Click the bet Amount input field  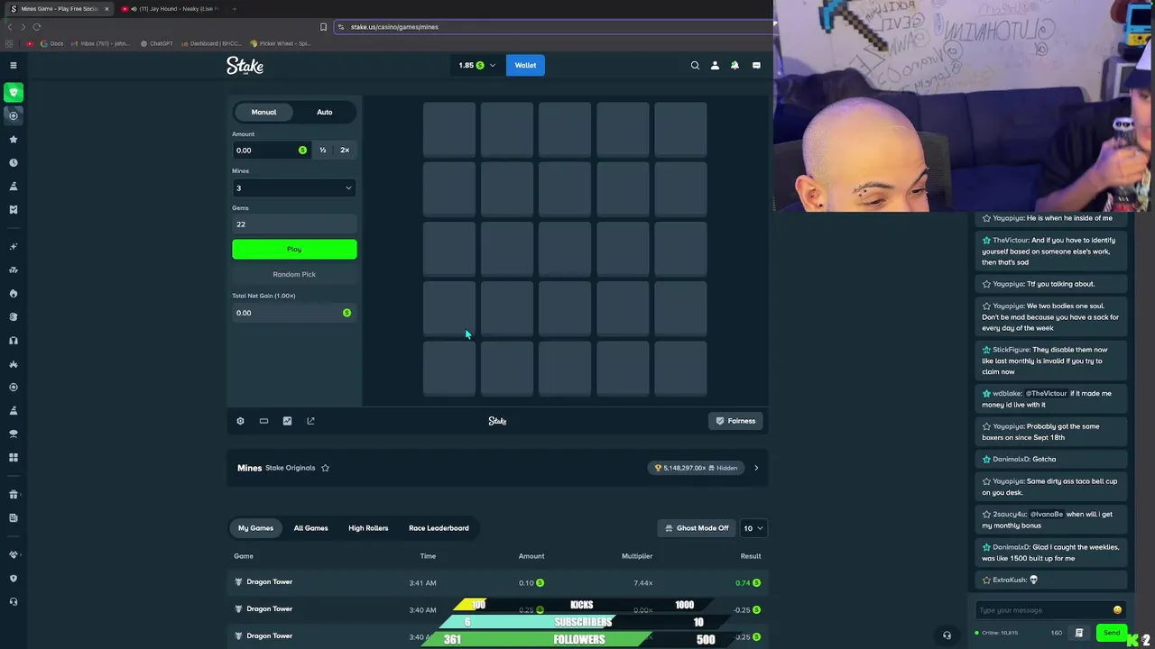coord(271,151)
